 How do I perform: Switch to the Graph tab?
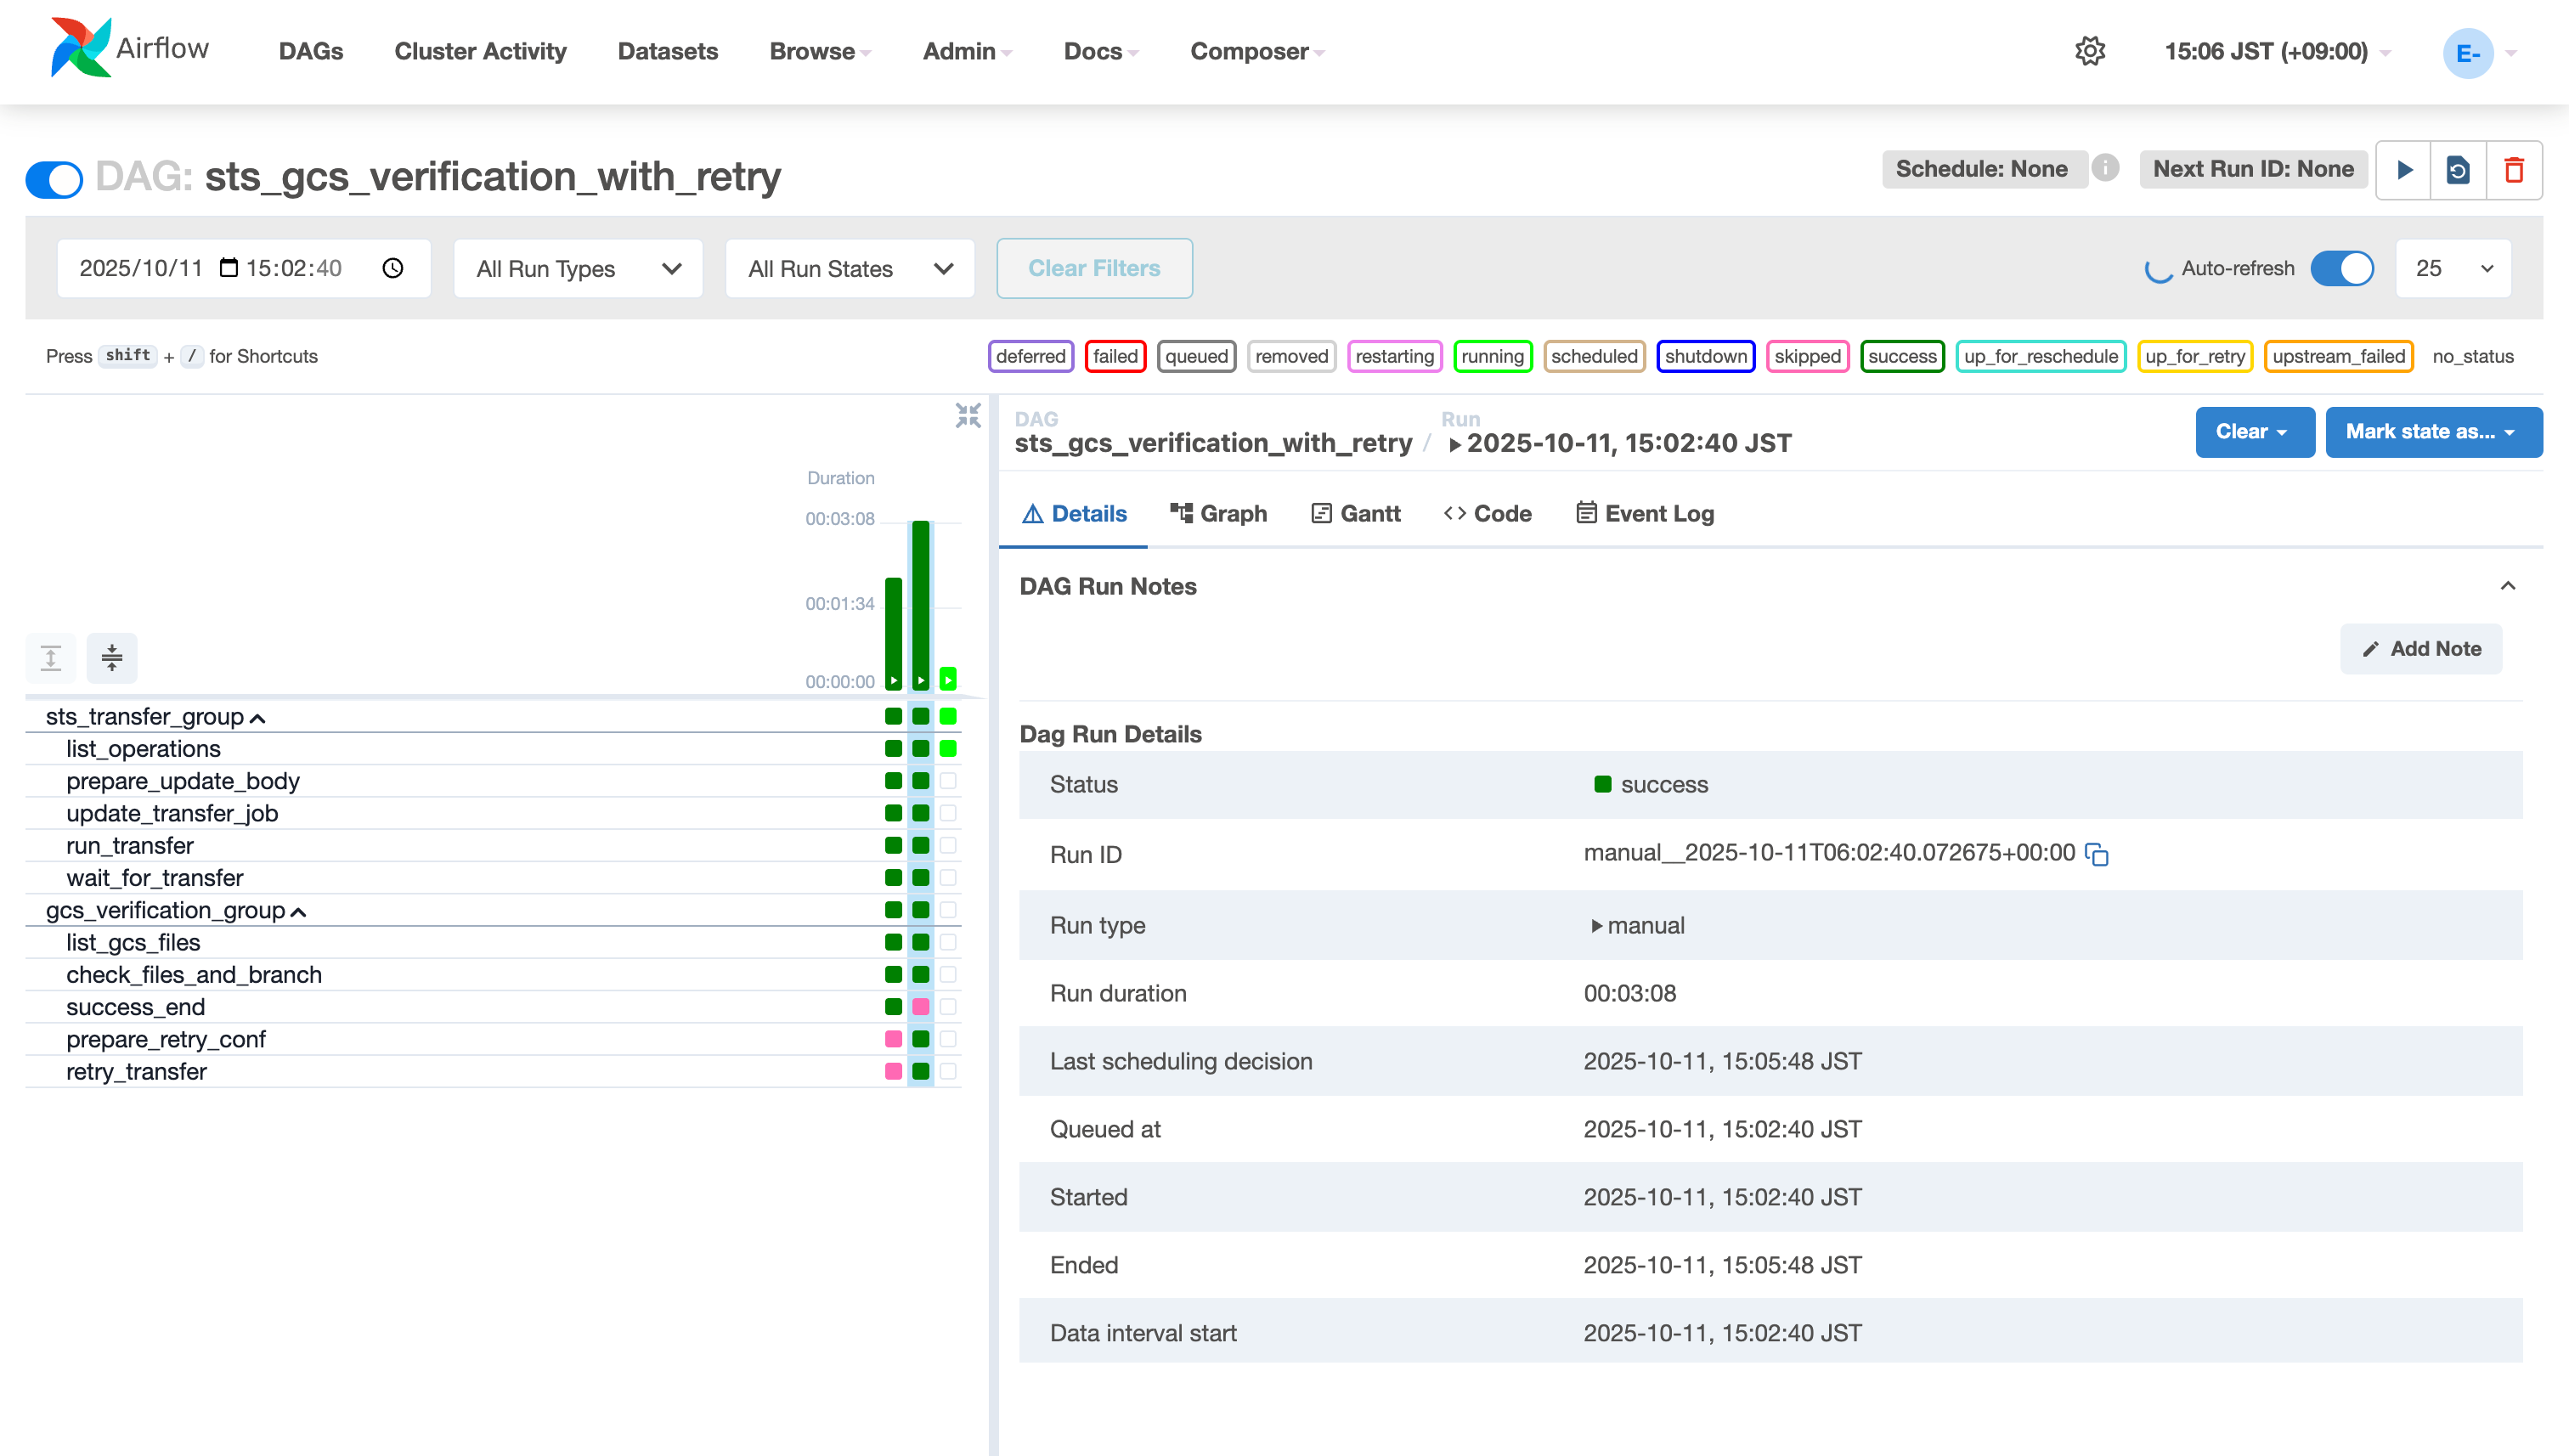pyautogui.click(x=1218, y=513)
